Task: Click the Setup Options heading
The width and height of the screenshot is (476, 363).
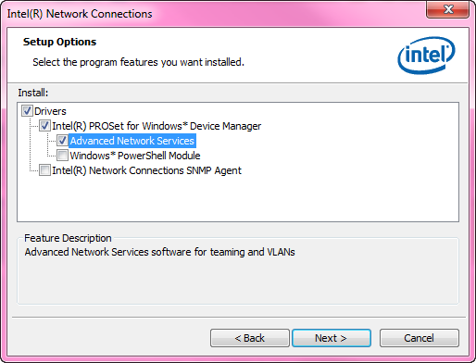Action: tap(59, 42)
